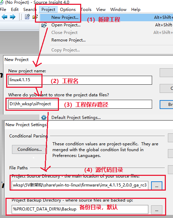
Task: Click the Project Source Directory text field
Action: coord(80,185)
